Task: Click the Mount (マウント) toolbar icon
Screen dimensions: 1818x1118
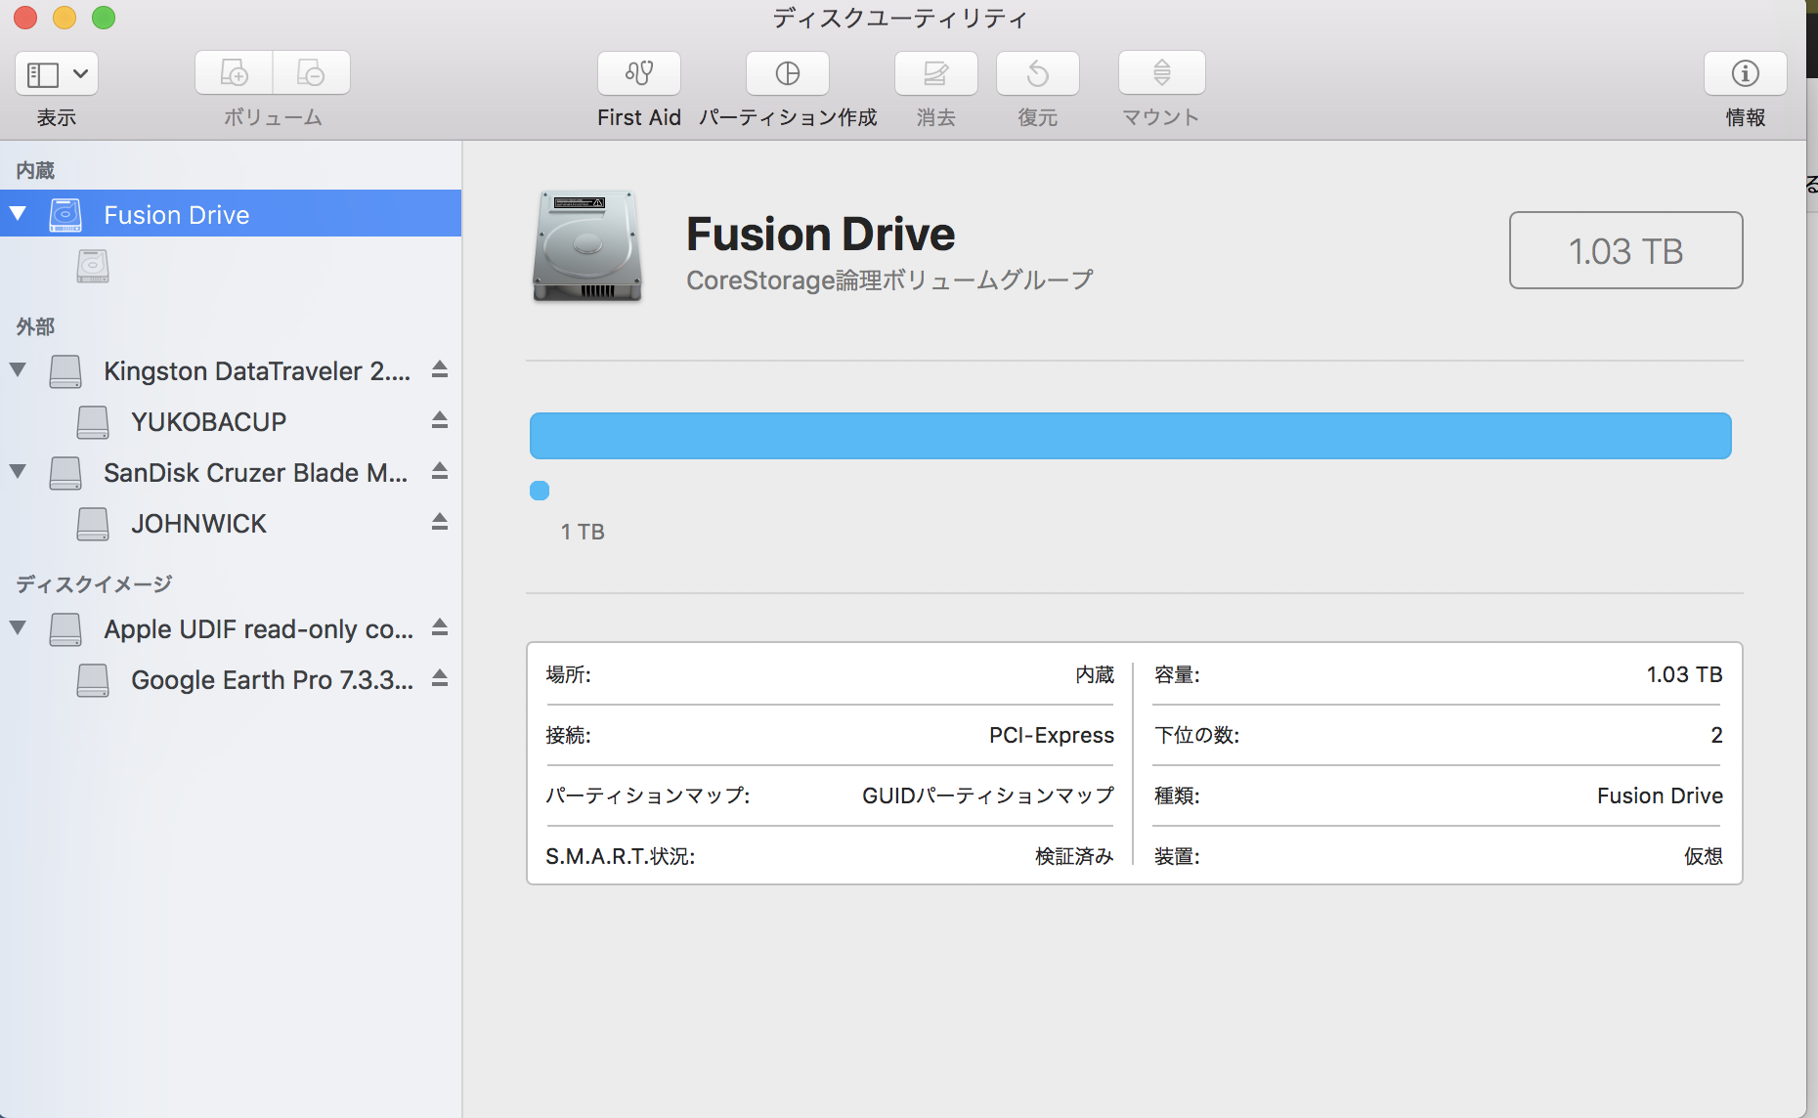Action: click(1161, 73)
